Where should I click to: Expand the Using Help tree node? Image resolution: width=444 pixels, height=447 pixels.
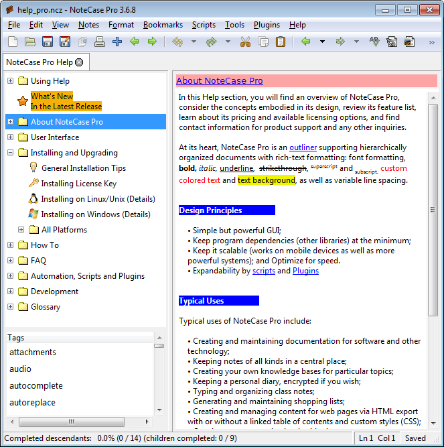click(x=10, y=81)
